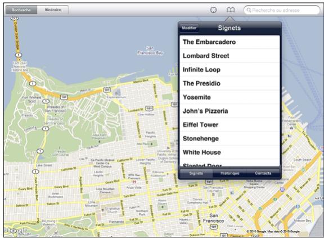Click the Recherche ou adresse search field
324x238 pixels.
(x=282, y=10)
